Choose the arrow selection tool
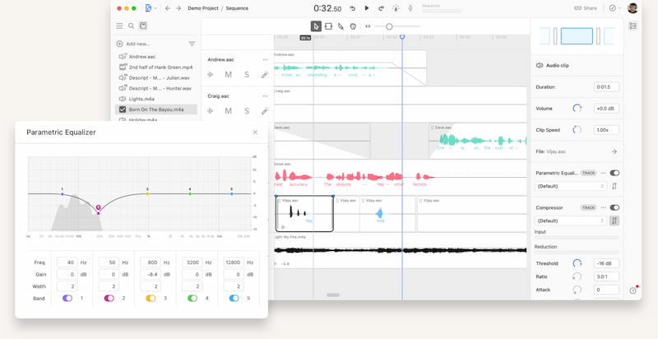This screenshot has height=339, width=658. tap(316, 26)
